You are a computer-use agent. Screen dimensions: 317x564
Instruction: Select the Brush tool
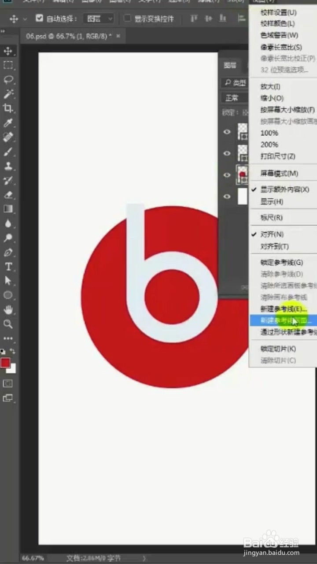click(8, 152)
